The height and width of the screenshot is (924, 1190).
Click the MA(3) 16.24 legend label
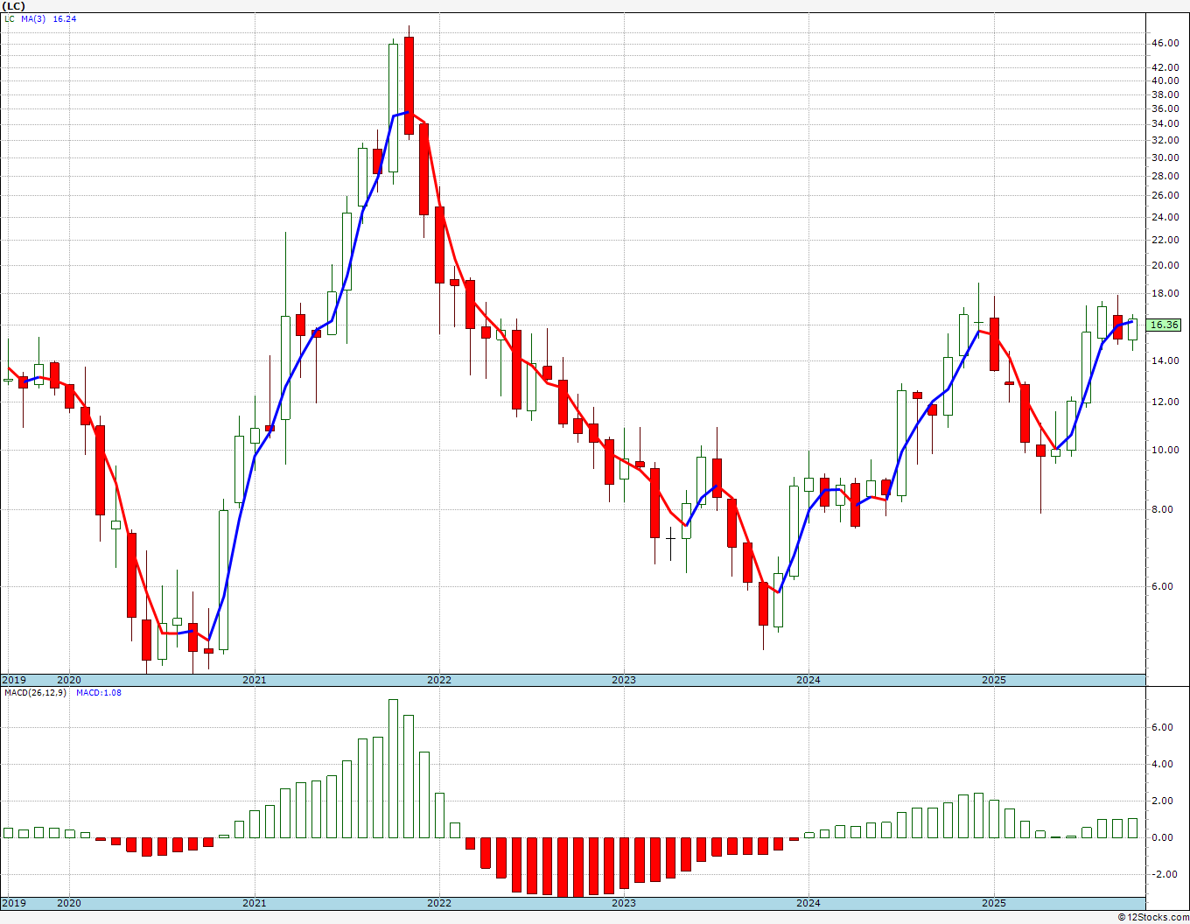click(54, 18)
